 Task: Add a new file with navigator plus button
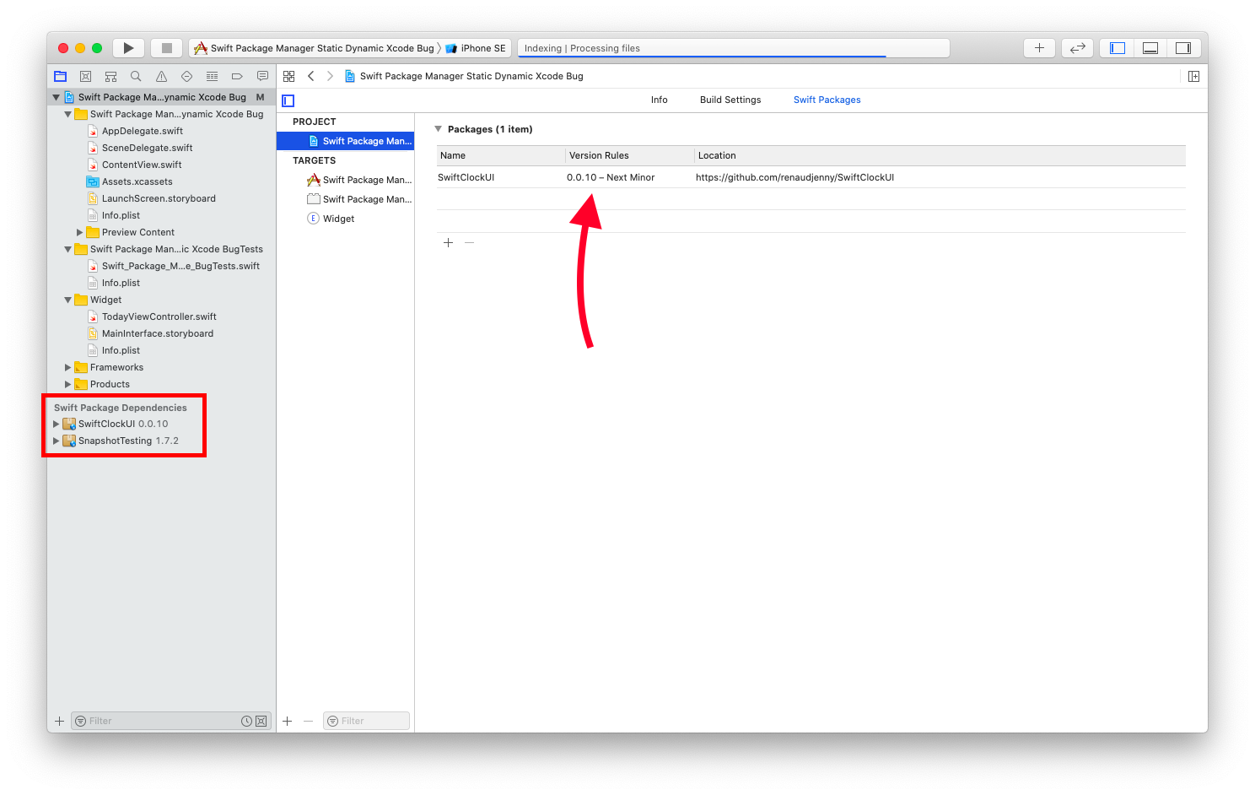pyautogui.click(x=59, y=721)
